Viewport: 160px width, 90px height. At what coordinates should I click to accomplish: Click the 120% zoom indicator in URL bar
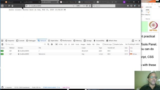tap(78, 6)
